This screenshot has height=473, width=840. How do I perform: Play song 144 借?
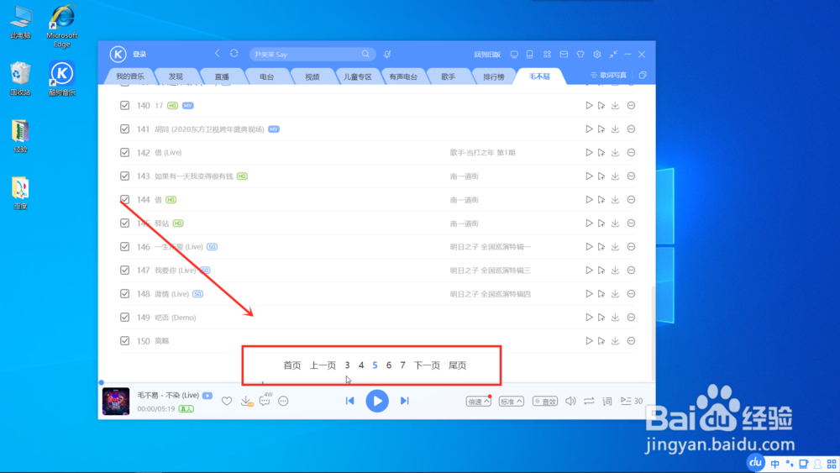[589, 200]
